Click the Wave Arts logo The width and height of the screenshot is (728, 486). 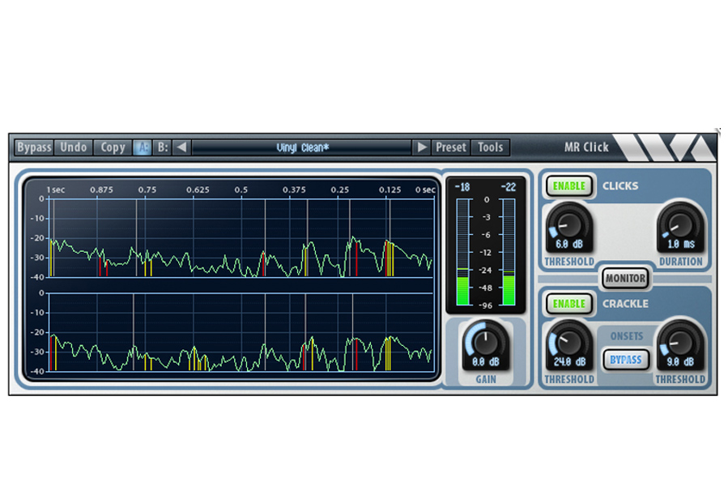[x=663, y=147]
